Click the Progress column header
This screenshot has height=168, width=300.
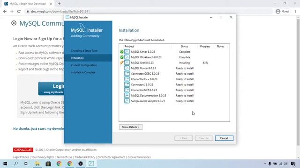tap(205, 46)
